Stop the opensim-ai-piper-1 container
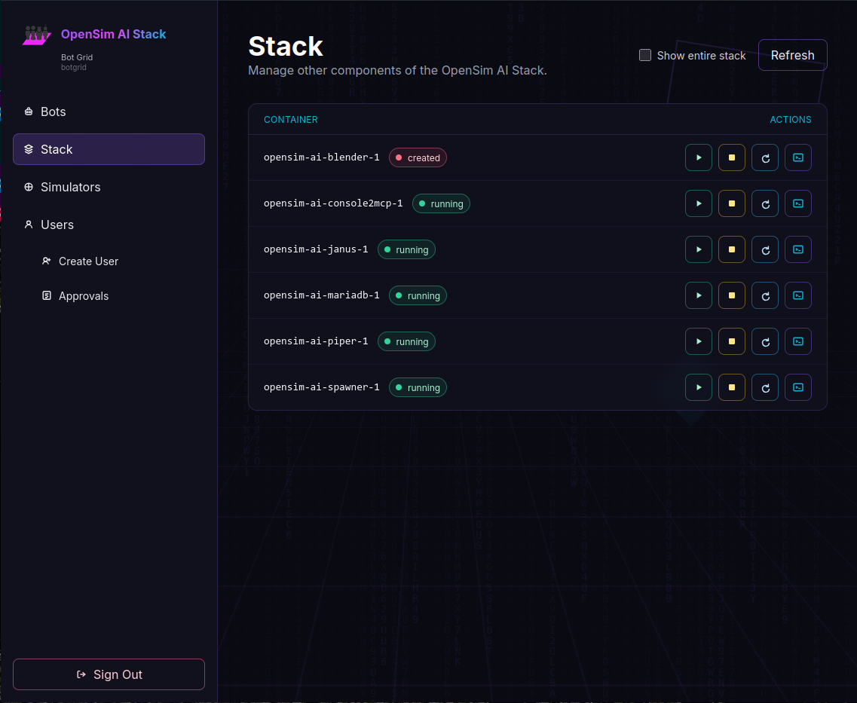This screenshot has height=703, width=857. (732, 341)
